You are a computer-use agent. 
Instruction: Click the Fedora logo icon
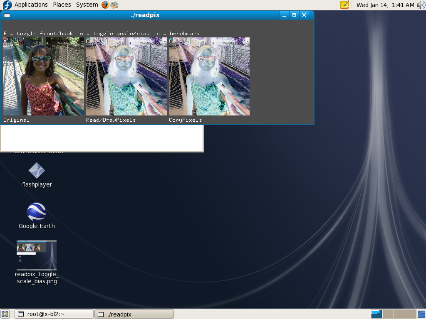7,5
